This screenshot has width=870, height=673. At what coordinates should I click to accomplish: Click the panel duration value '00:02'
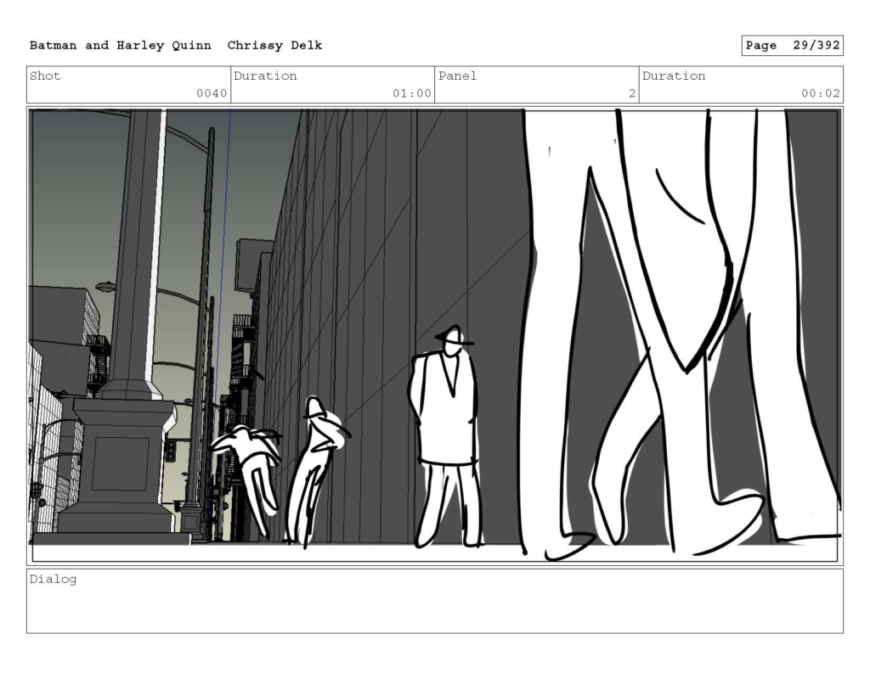coord(821,93)
